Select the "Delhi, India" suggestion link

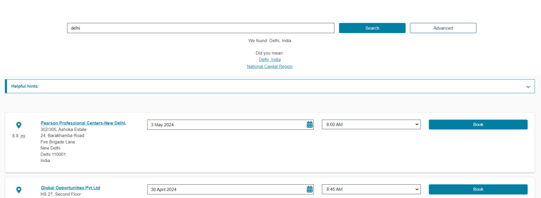point(270,59)
